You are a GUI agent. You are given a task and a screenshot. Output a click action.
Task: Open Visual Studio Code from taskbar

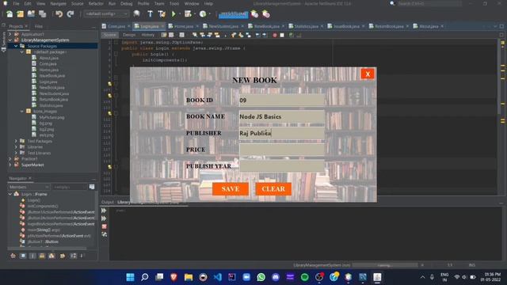[x=218, y=277]
